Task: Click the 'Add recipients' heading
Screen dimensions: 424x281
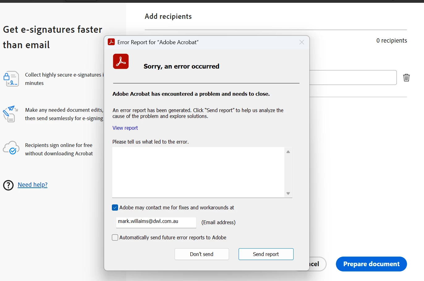Action: point(168,16)
